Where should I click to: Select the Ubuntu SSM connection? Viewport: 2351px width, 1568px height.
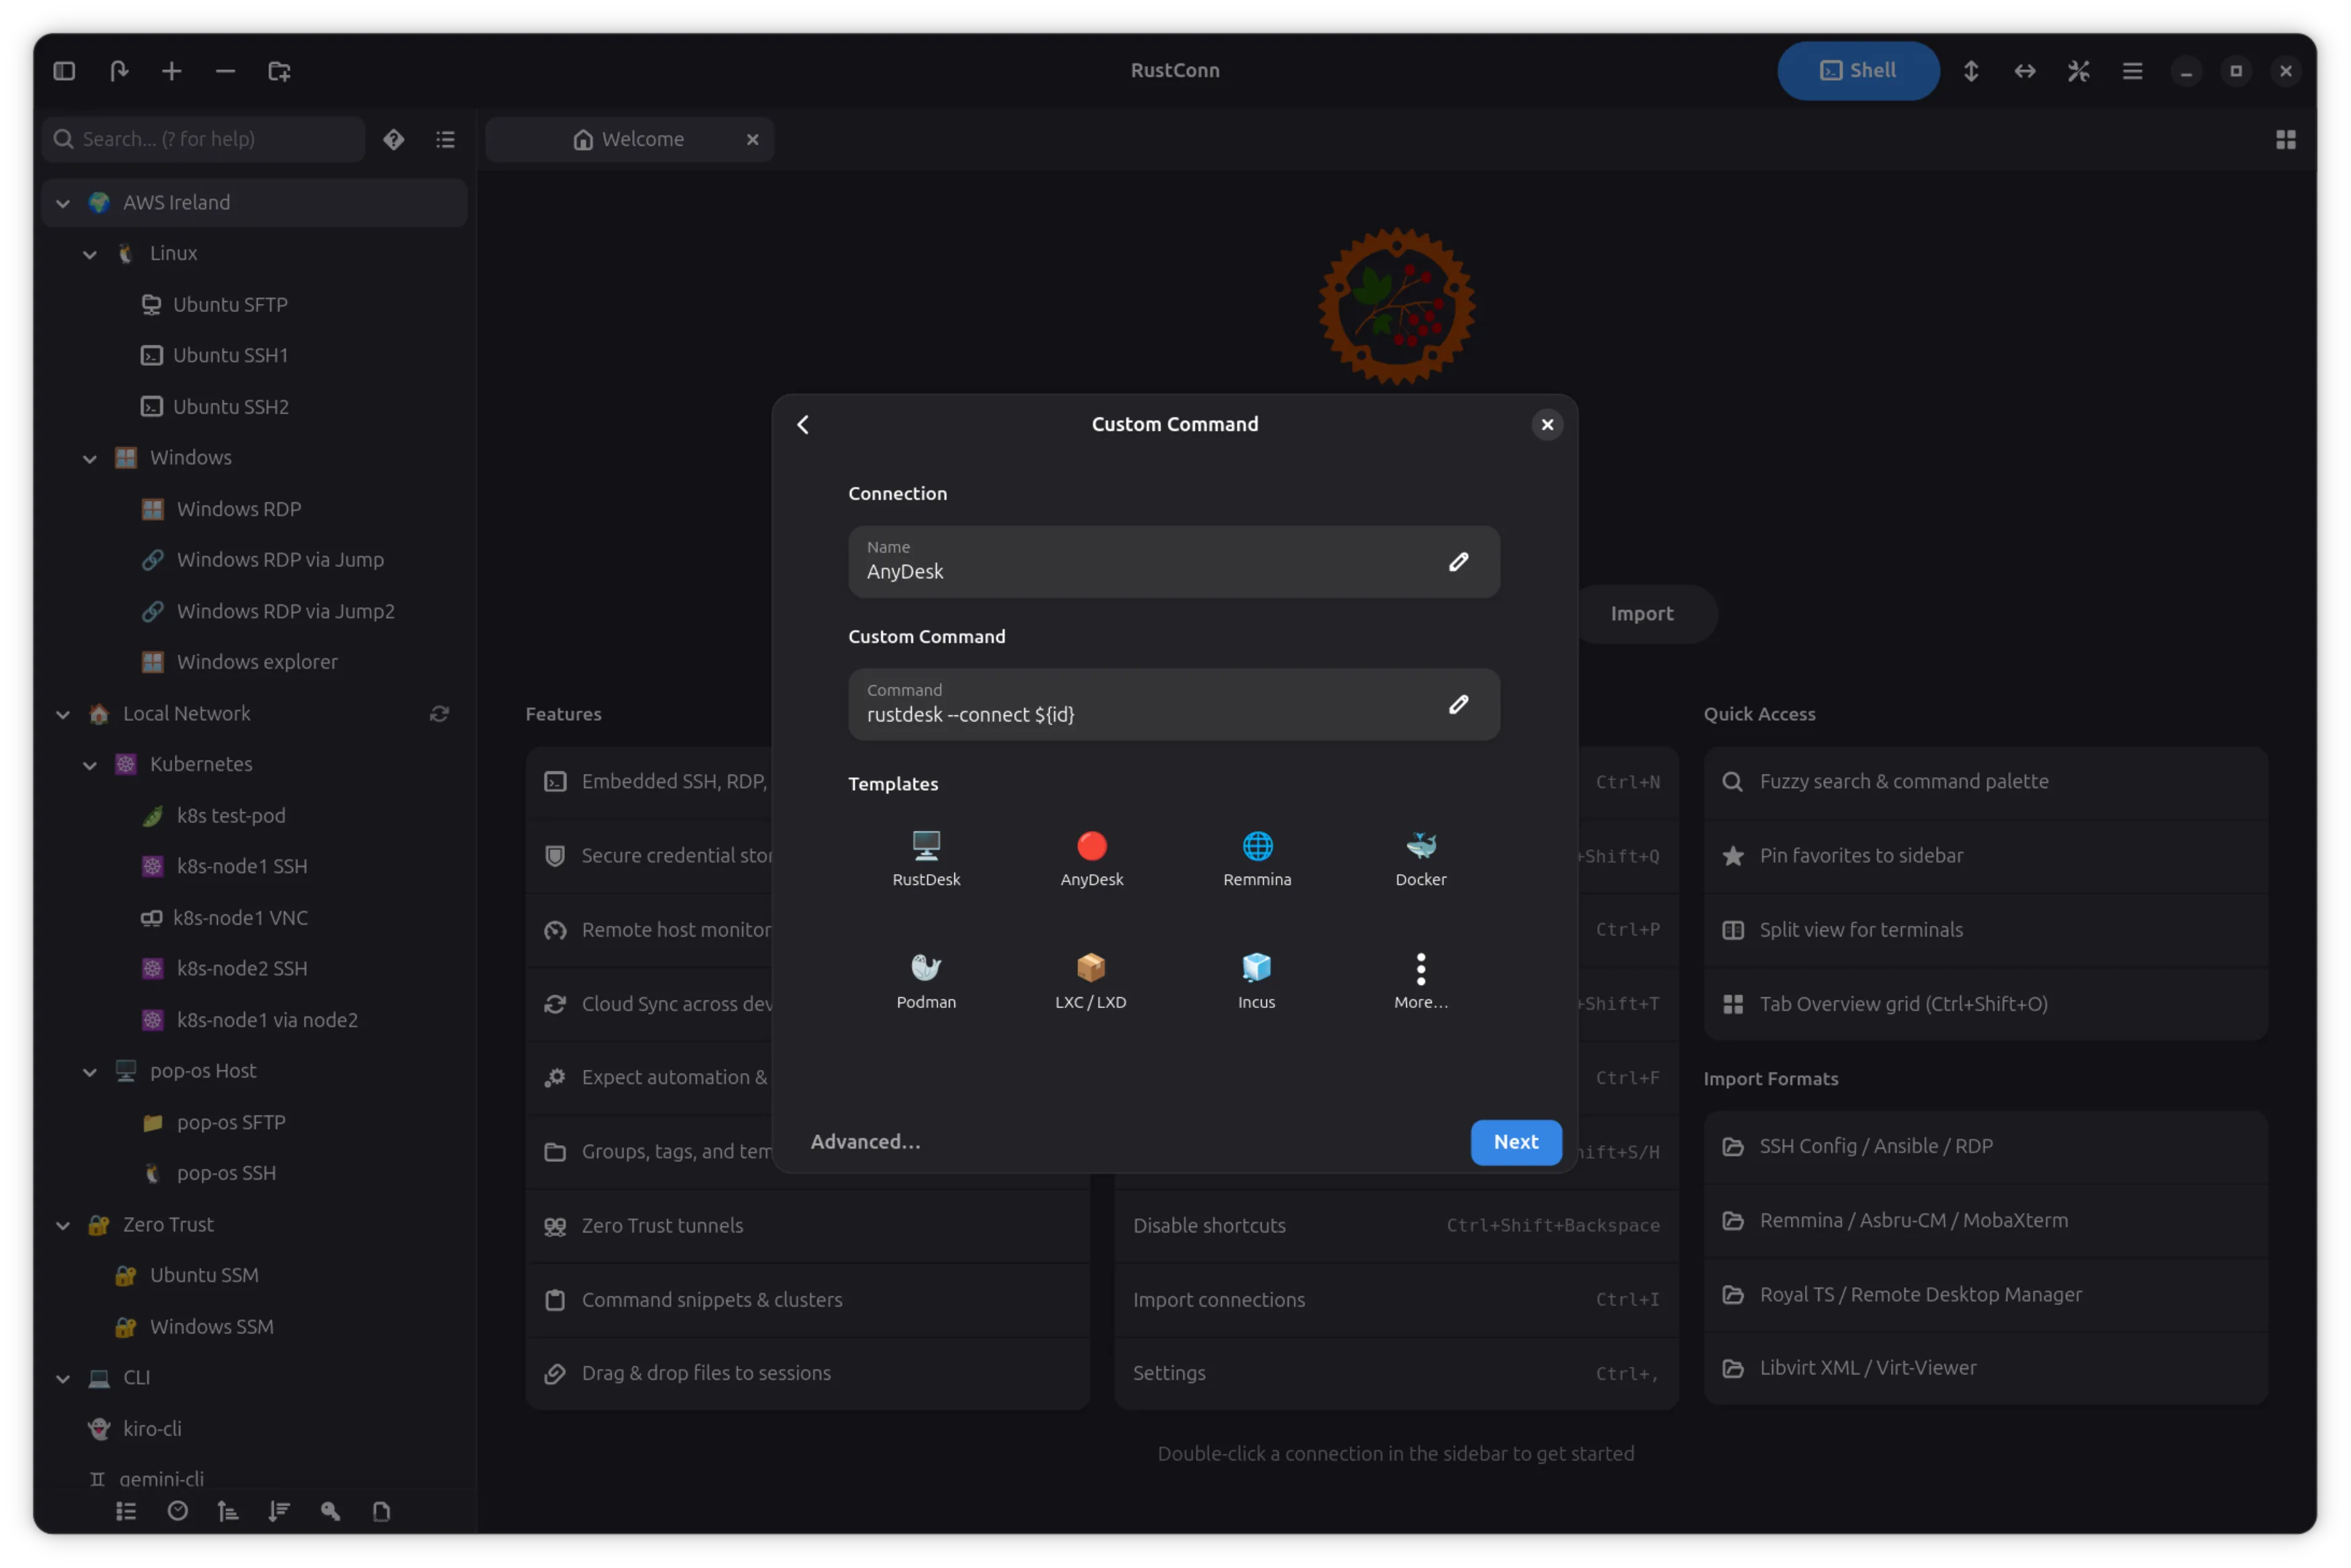[255, 1276]
